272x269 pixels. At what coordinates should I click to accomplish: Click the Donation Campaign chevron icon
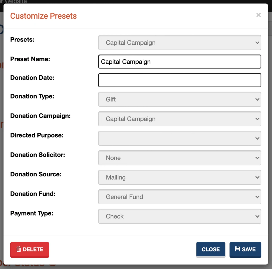tap(257, 119)
